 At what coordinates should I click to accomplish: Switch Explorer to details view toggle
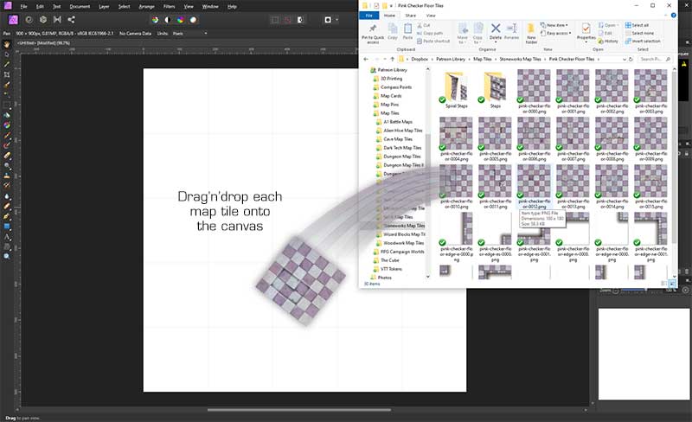pos(664,284)
